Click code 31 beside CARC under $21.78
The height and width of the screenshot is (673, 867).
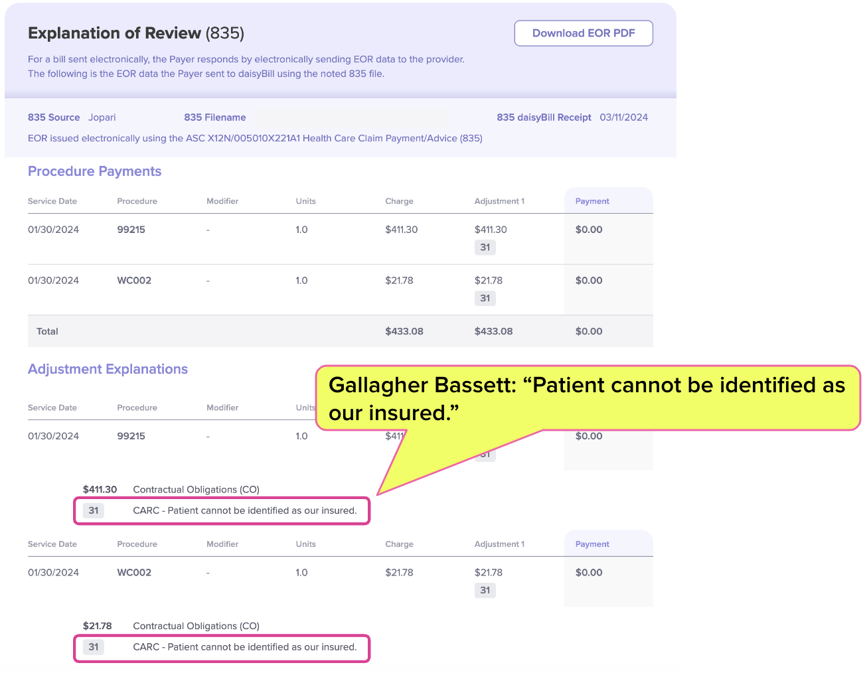(x=94, y=647)
